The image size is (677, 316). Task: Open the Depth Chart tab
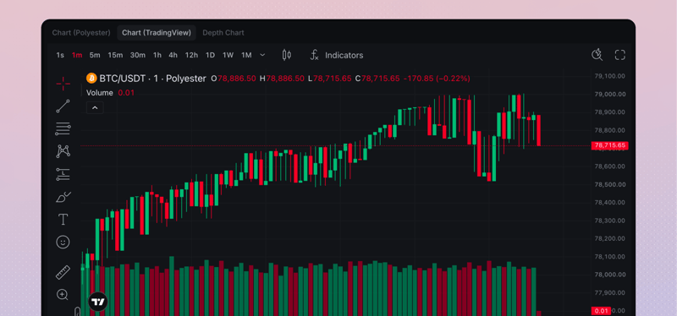[x=223, y=33]
